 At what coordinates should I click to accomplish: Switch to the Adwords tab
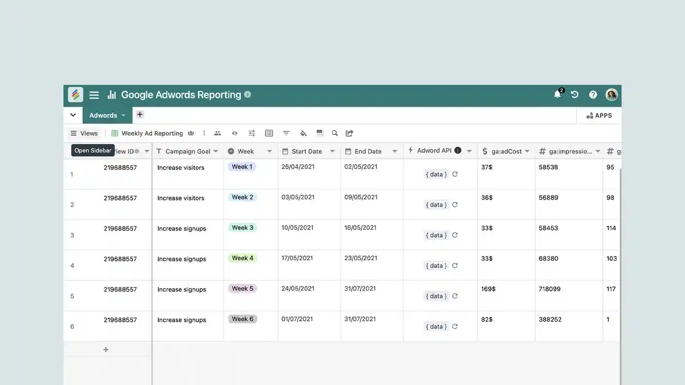tap(104, 115)
